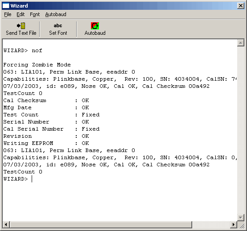Viewport: 247px width, 231px height.
Task: Click the 'Revision : OK' line
Action: [x=46, y=136]
